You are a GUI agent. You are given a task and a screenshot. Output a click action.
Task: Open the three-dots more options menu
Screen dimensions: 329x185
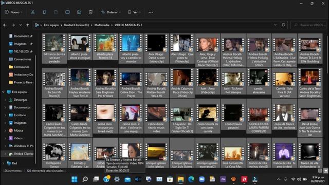pos(151,12)
